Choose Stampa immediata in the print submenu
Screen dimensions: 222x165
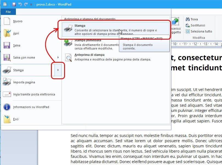click(x=91, y=44)
